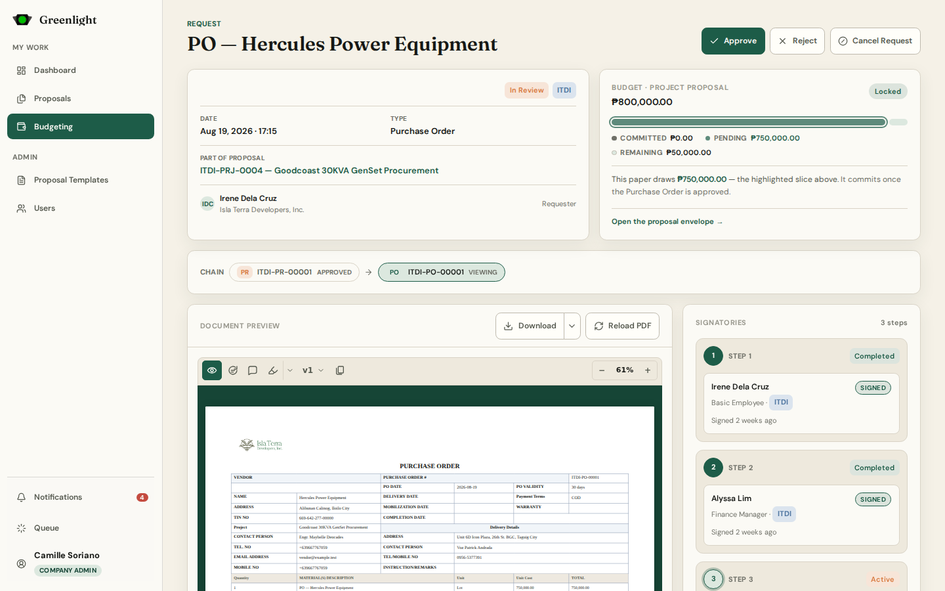Click the Step 3 active number circle

pos(713,579)
